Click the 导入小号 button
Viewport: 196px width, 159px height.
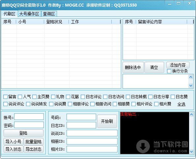[x=14, y=142]
